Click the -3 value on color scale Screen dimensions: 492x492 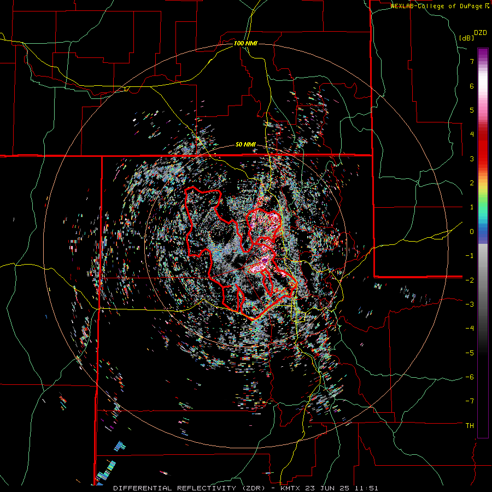coord(470,304)
